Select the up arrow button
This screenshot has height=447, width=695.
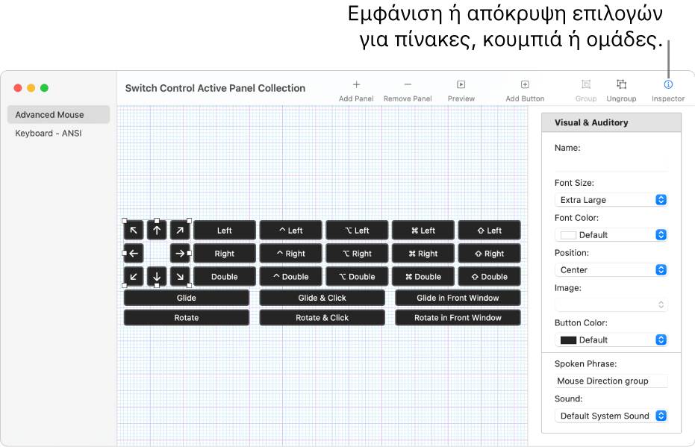(x=157, y=231)
